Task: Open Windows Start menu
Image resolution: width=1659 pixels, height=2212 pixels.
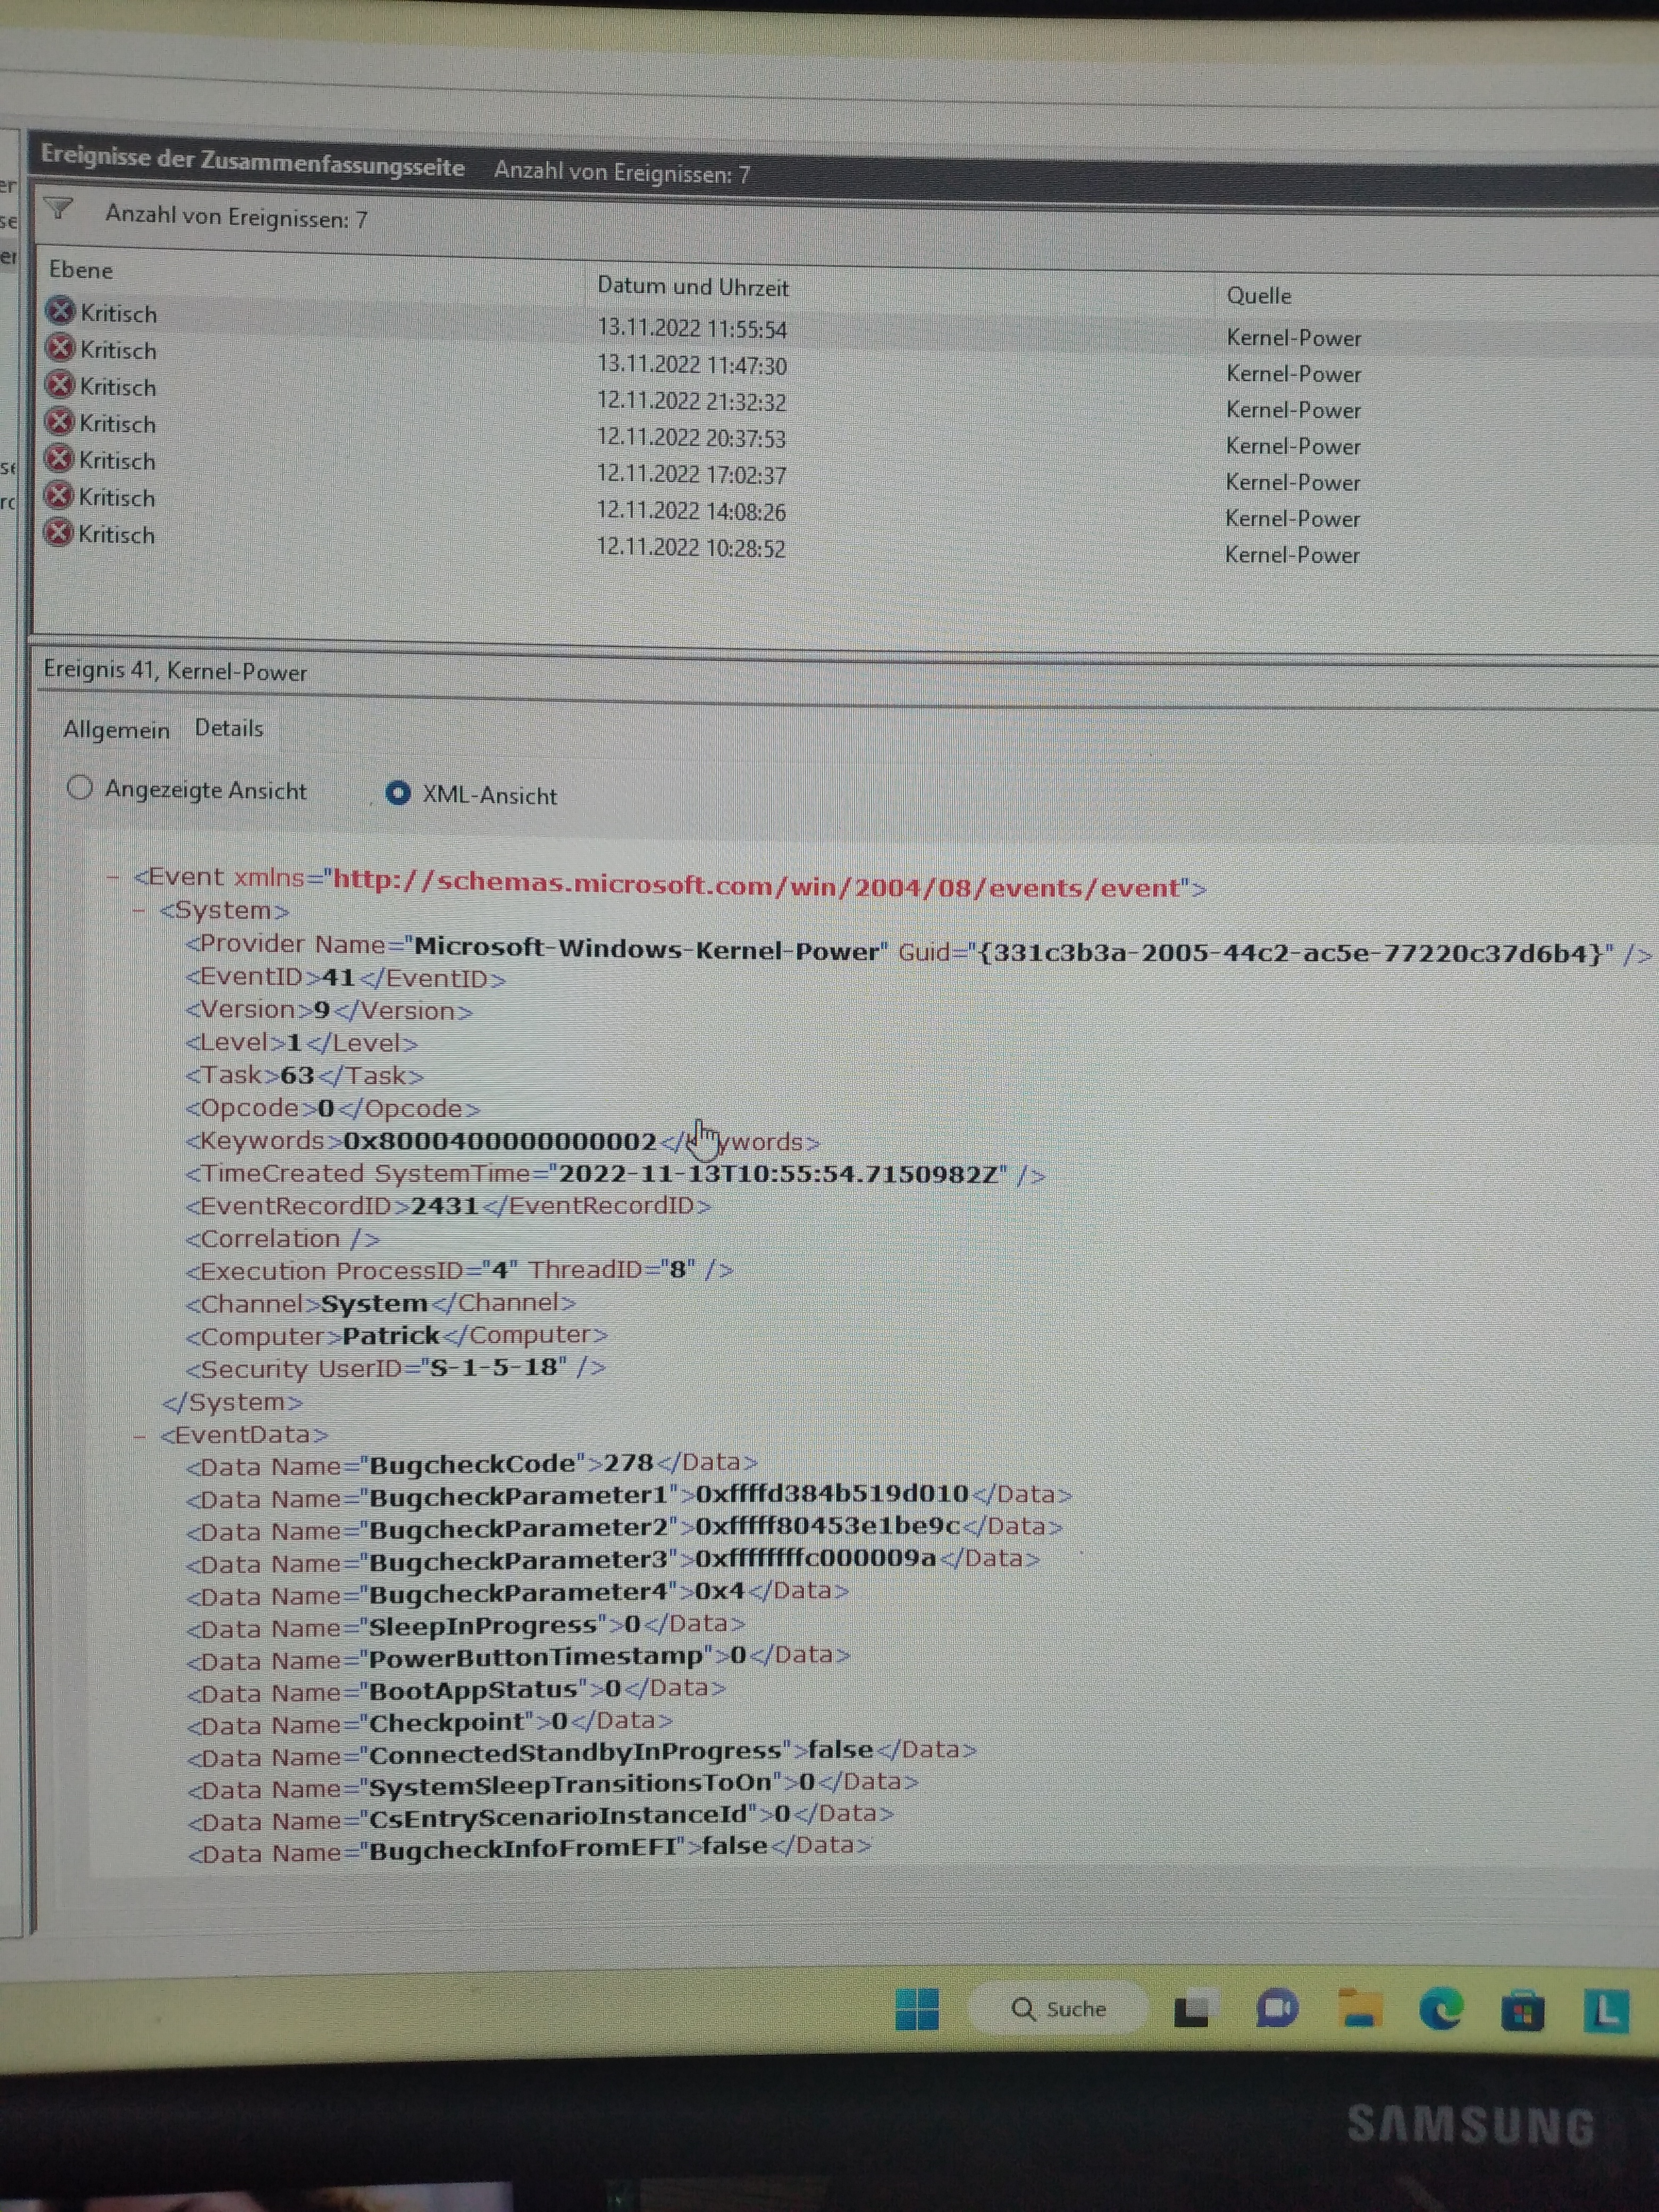Action: pyautogui.click(x=917, y=2008)
